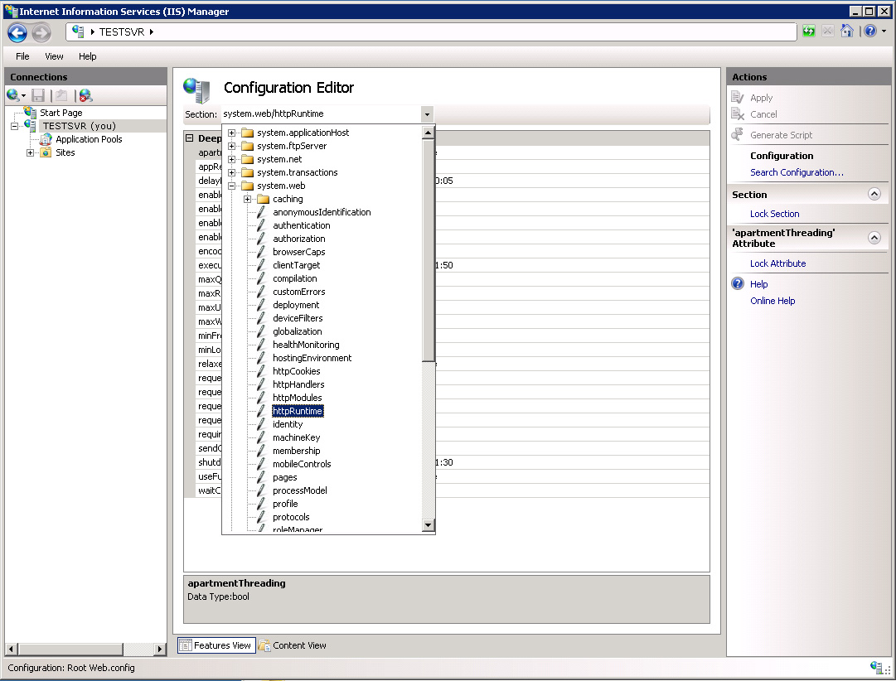
Task: Click Search Configuration link
Action: click(x=797, y=172)
